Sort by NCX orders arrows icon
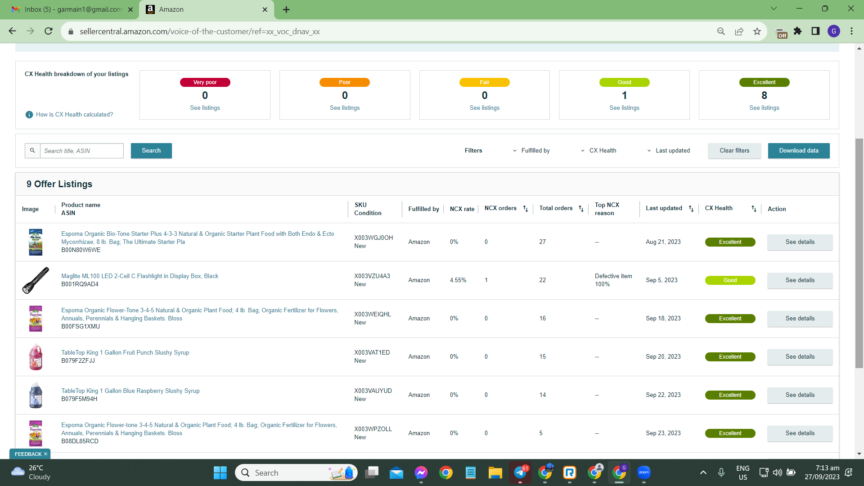This screenshot has width=864, height=486. [x=525, y=209]
